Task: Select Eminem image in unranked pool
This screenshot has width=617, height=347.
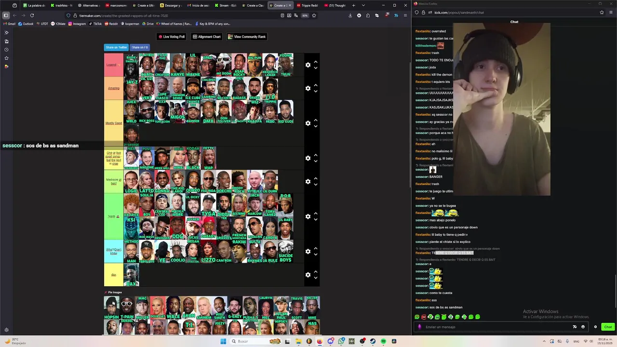Action: coord(204,308)
